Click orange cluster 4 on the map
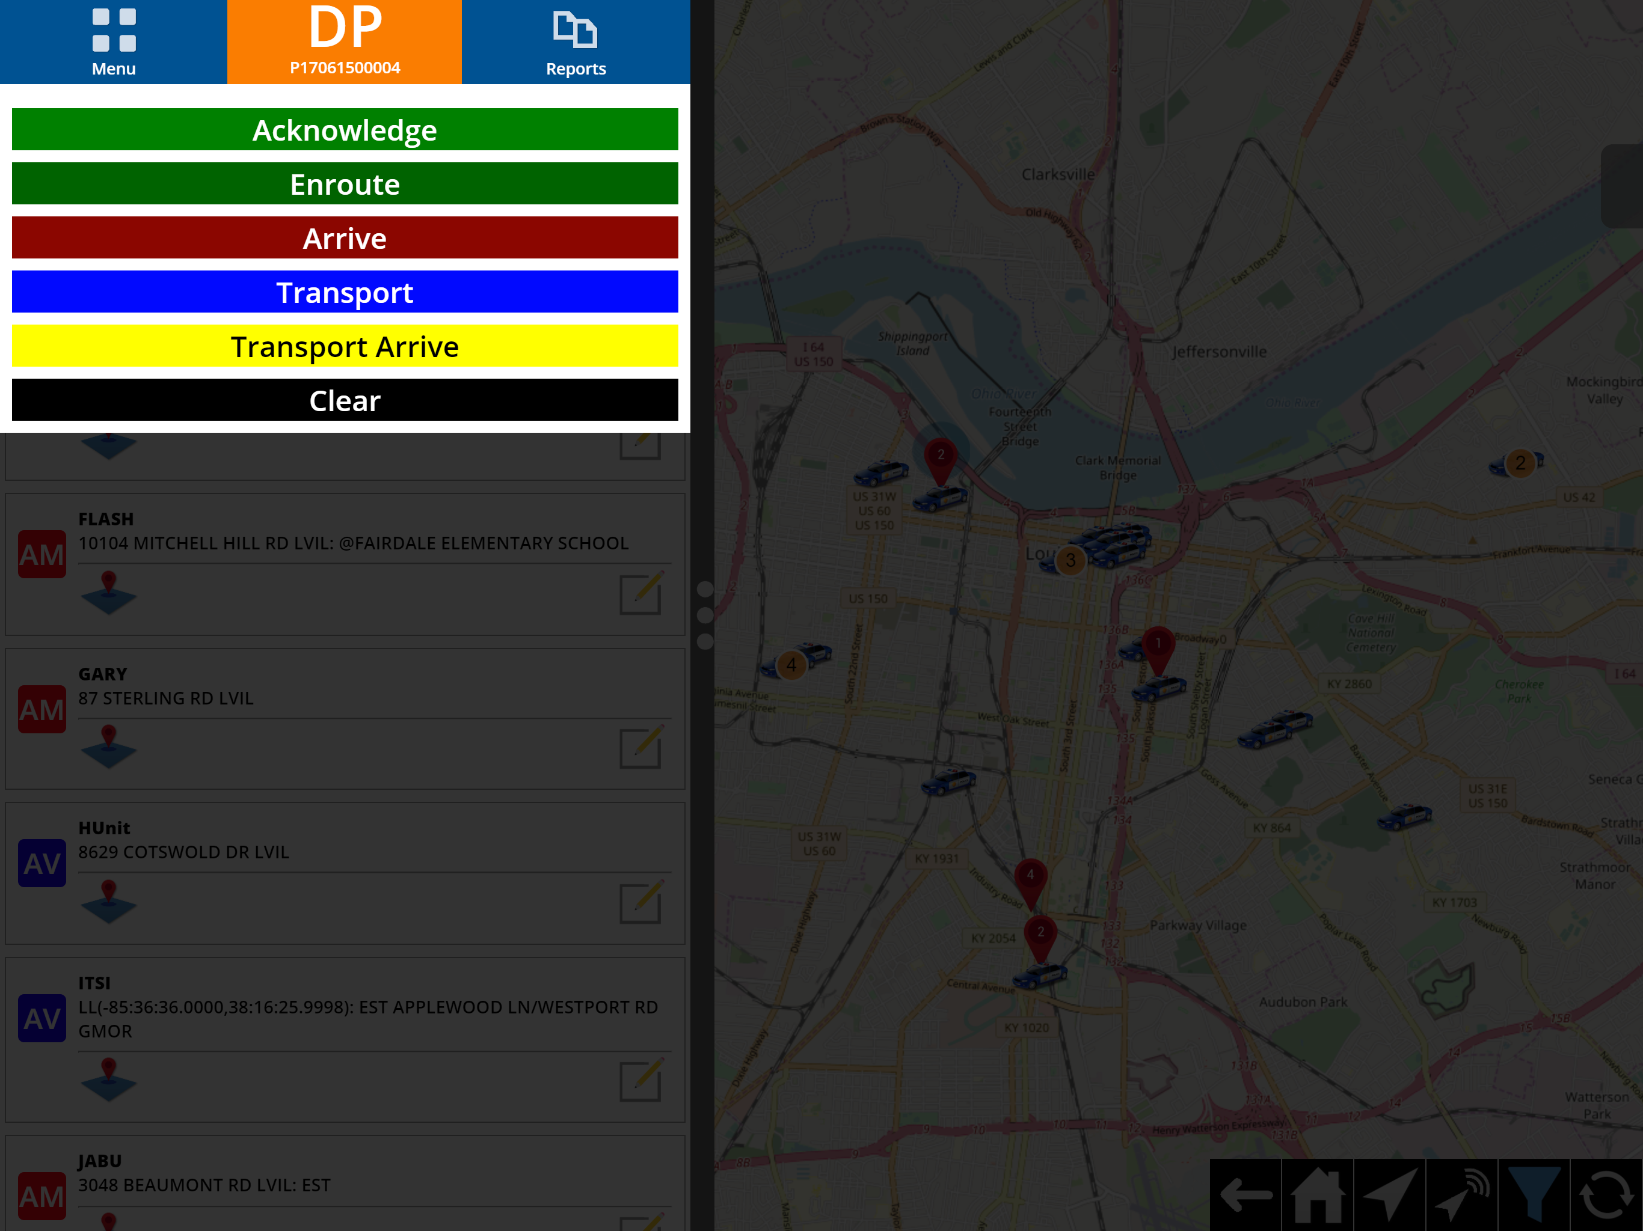This screenshot has width=1643, height=1231. click(791, 665)
